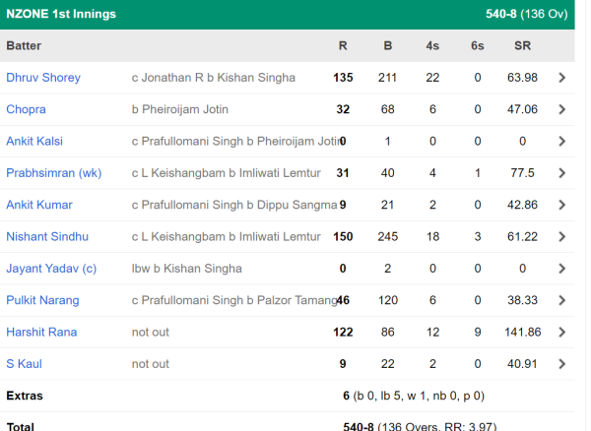This screenshot has width=591, height=431.
Task: Open Prabhsimran (wk) player link
Action: click(x=54, y=173)
